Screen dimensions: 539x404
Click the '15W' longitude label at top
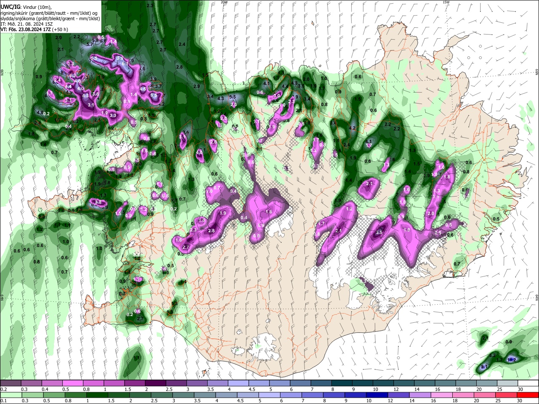point(446,2)
